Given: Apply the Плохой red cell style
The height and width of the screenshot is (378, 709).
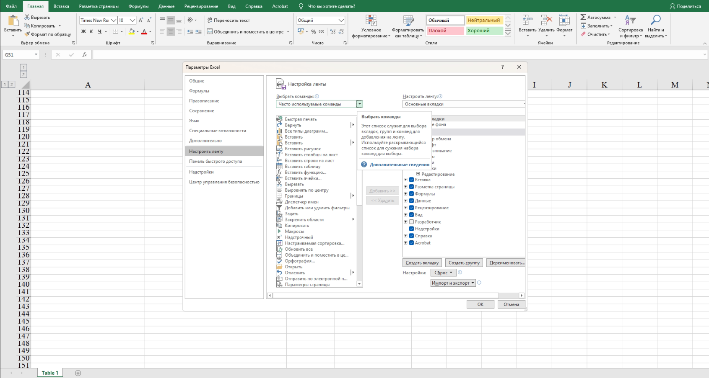Looking at the screenshot, I should click(x=445, y=31).
